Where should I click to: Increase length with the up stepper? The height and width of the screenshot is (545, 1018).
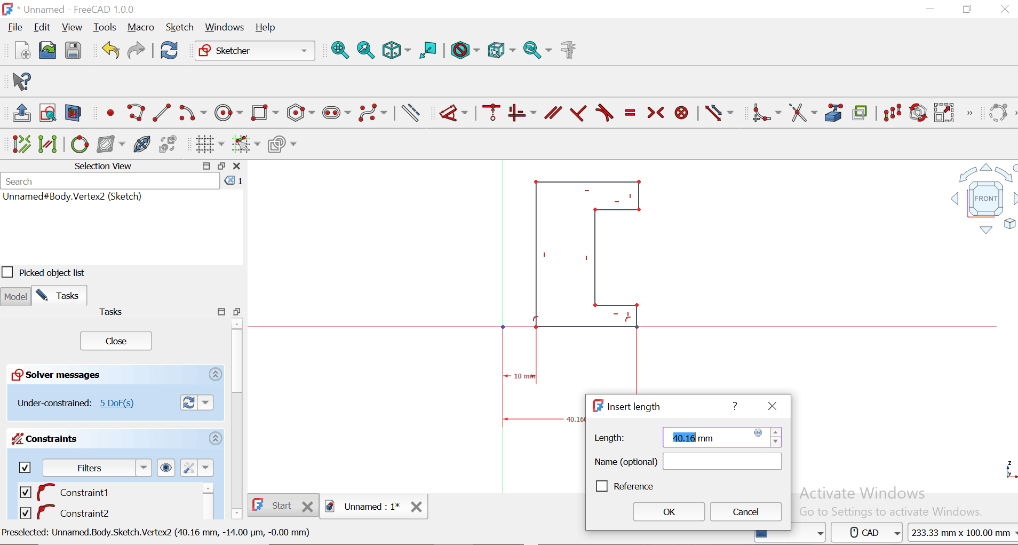click(776, 432)
